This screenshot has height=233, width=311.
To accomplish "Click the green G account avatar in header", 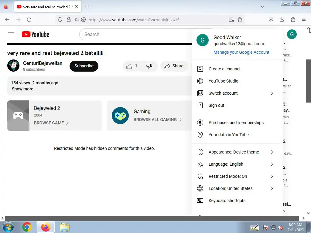I will tap(292, 34).
